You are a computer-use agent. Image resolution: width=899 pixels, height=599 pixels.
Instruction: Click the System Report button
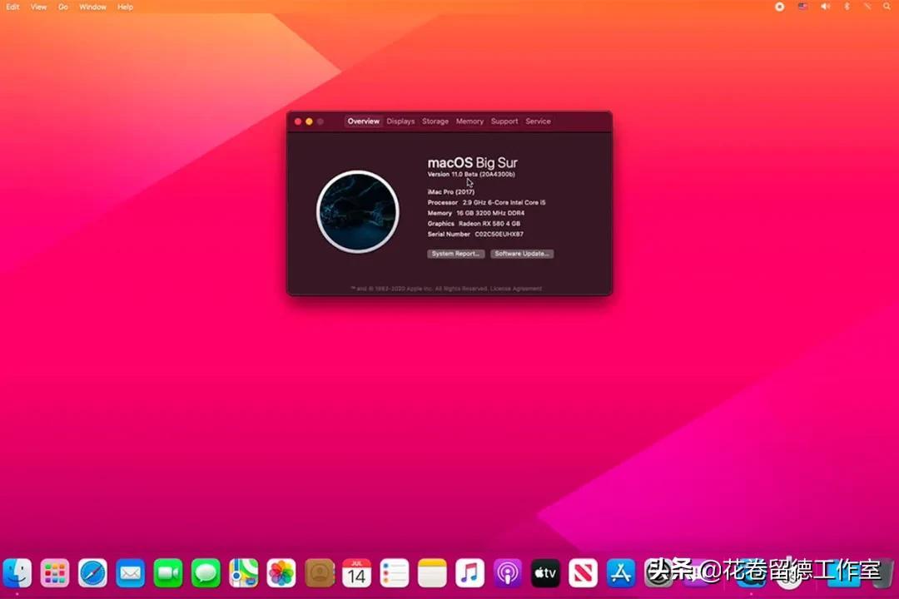(x=456, y=254)
